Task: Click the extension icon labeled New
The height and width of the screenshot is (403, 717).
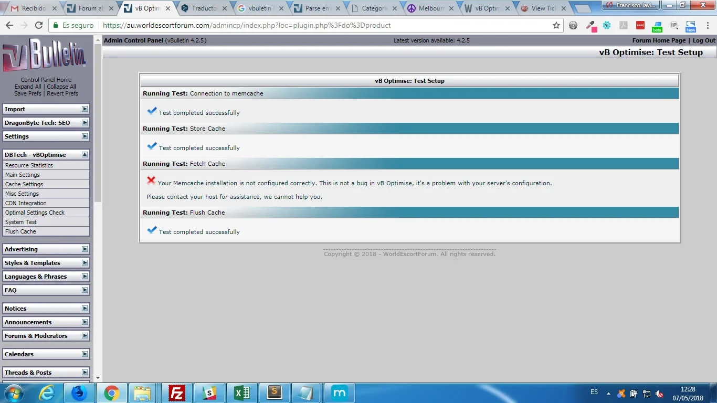Action: (691, 26)
